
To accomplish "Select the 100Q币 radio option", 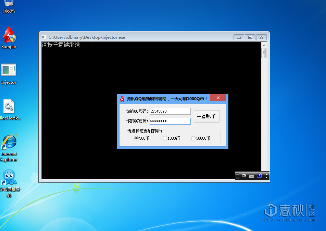I will tap(171, 138).
